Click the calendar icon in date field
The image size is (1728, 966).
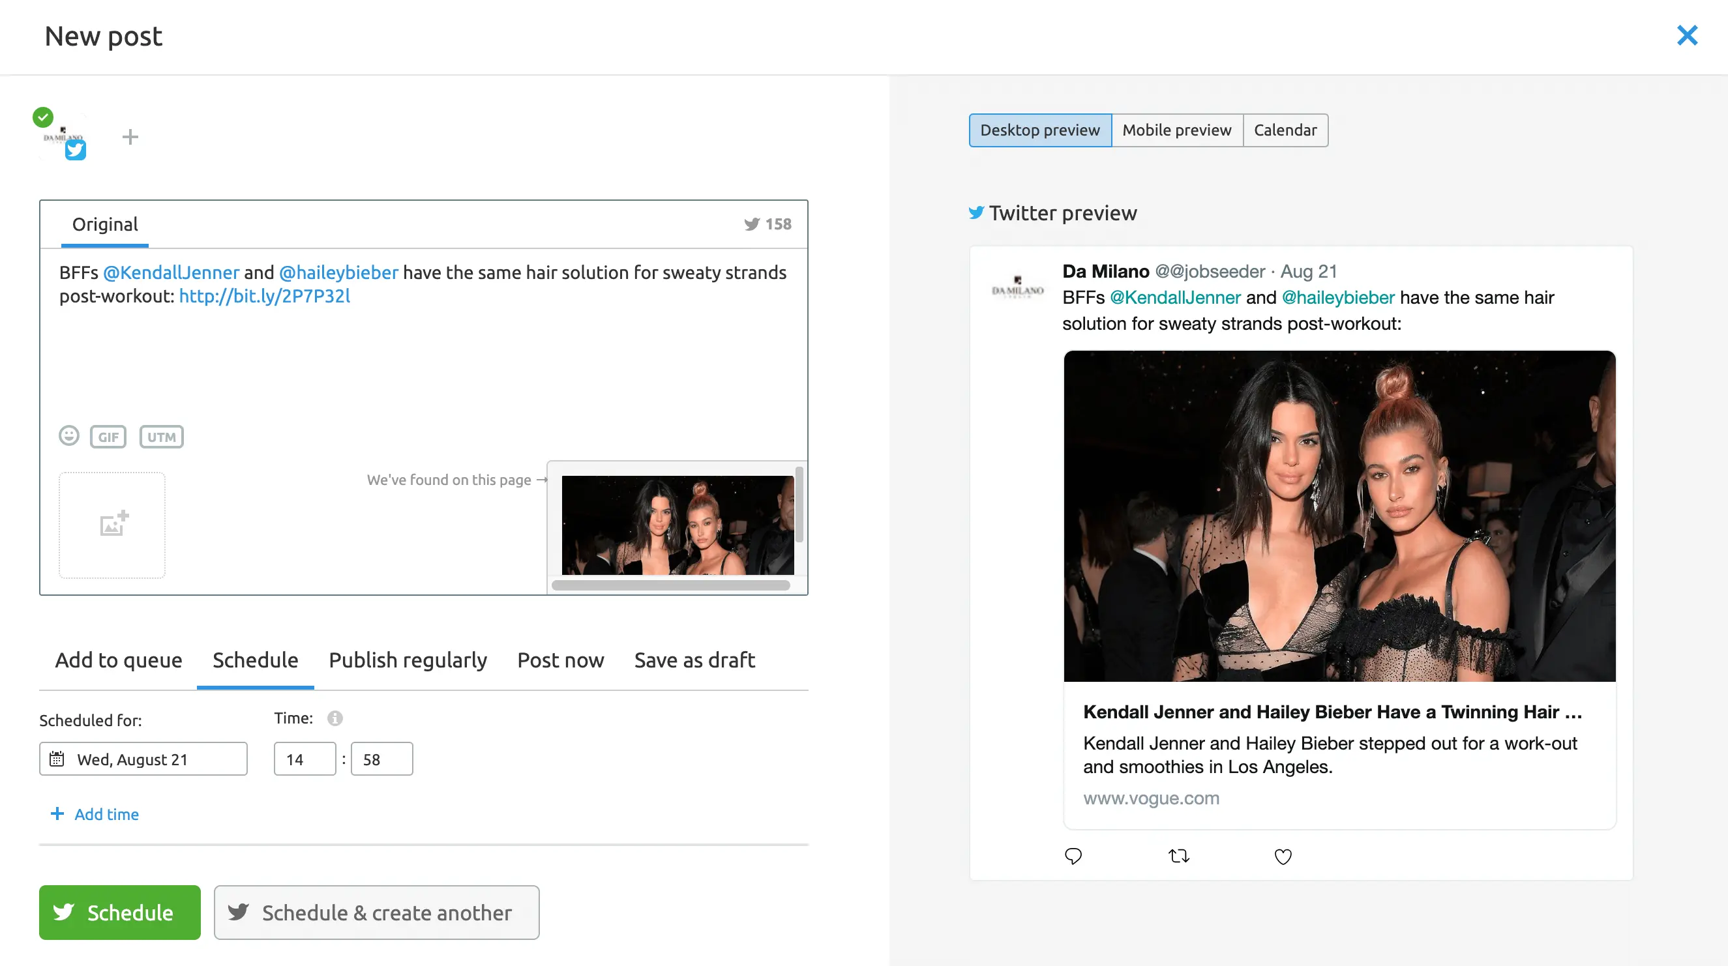[57, 759]
